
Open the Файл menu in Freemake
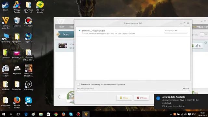(61, 27)
